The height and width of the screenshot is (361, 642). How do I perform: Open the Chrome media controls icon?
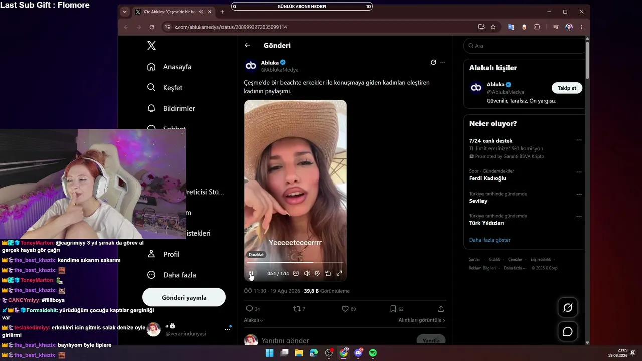(556, 27)
